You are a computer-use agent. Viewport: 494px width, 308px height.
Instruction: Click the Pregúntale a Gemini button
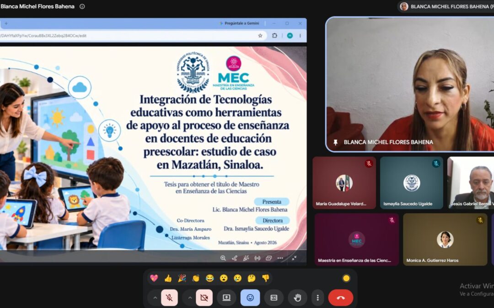239,23
